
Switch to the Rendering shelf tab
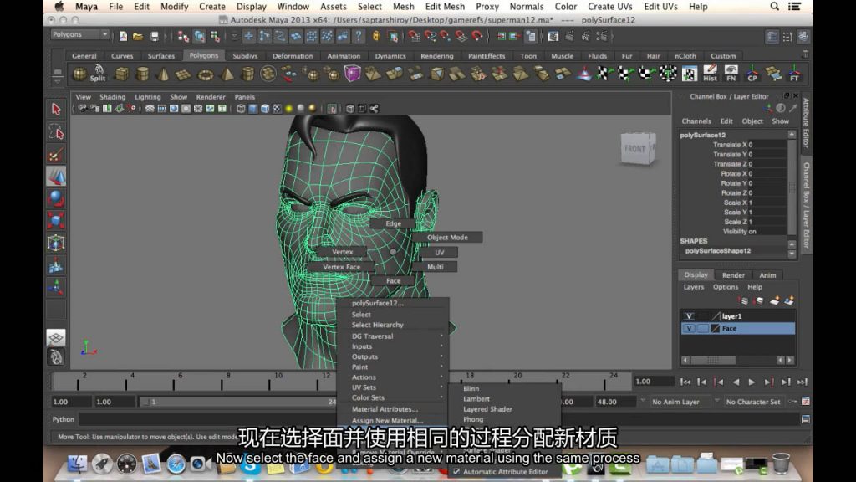(x=436, y=56)
